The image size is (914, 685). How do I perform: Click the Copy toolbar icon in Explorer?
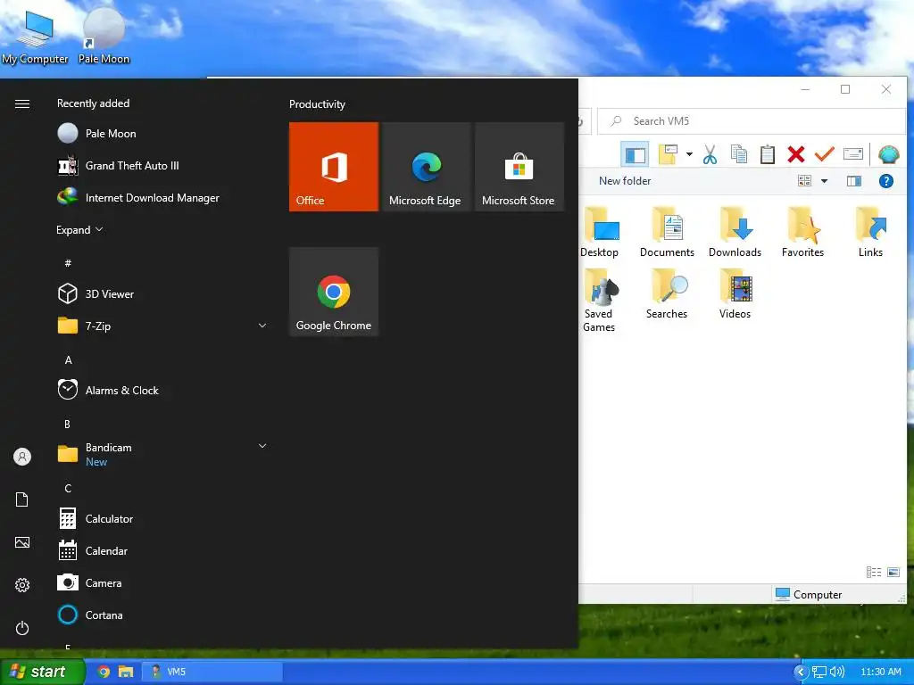(738, 154)
